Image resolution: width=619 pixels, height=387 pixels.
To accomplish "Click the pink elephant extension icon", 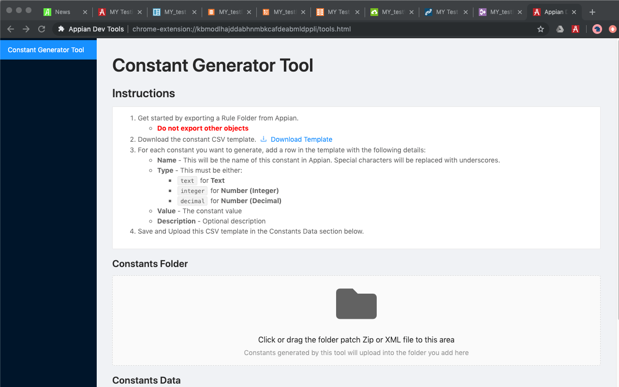I will click(597, 29).
